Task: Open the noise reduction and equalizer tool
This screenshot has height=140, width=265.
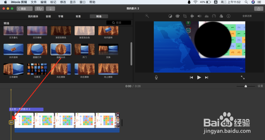Action: pyautogui.click(x=206, y=16)
